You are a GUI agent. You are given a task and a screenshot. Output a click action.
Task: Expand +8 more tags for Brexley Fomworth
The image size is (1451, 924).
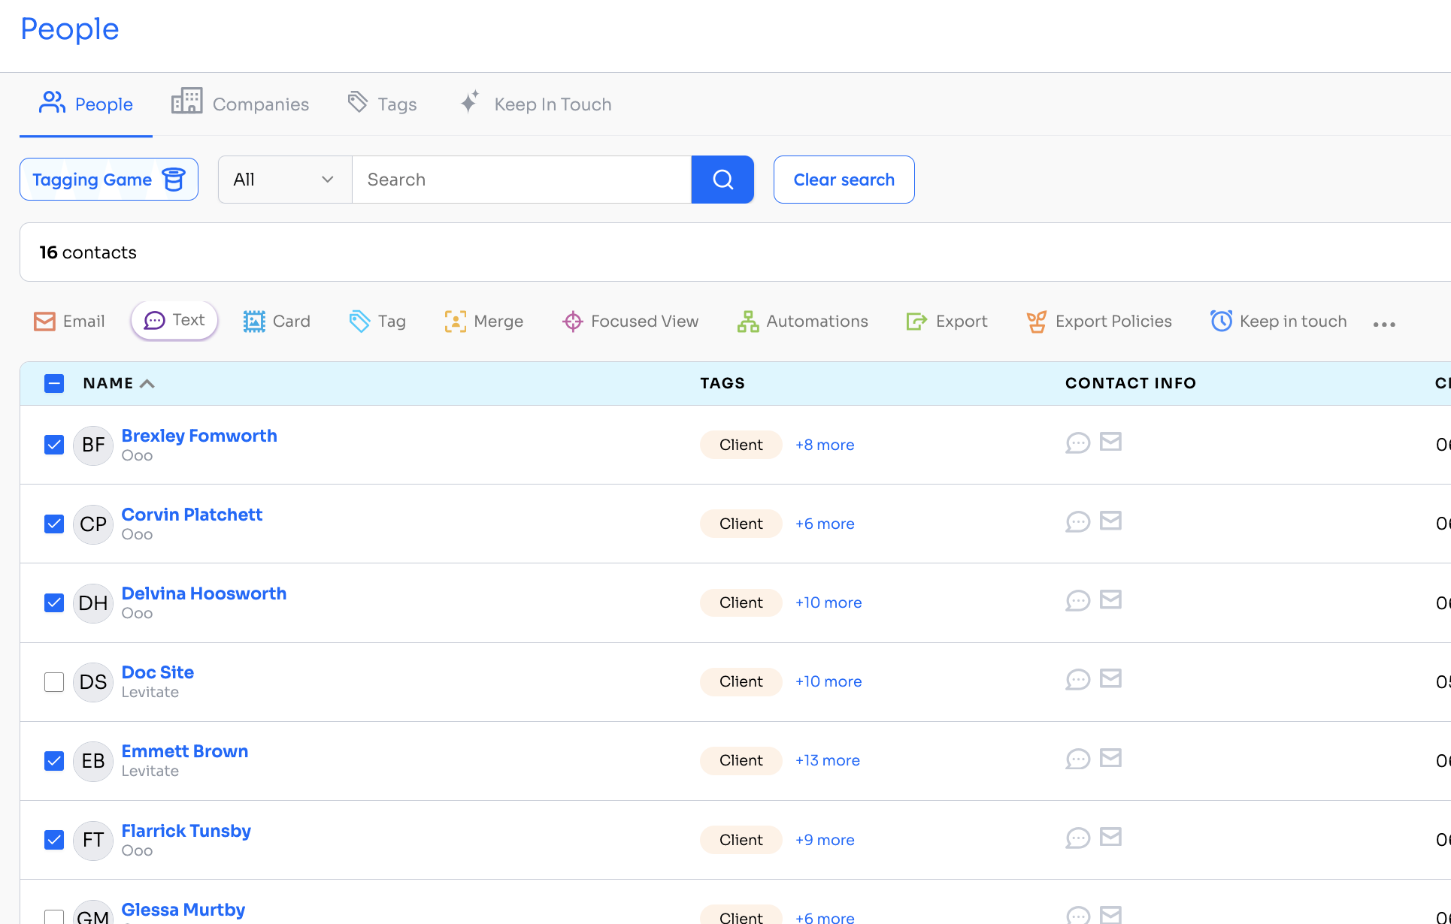pos(825,445)
